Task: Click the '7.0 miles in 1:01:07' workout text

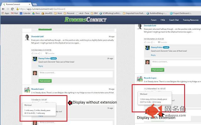Action: tap(39, 100)
